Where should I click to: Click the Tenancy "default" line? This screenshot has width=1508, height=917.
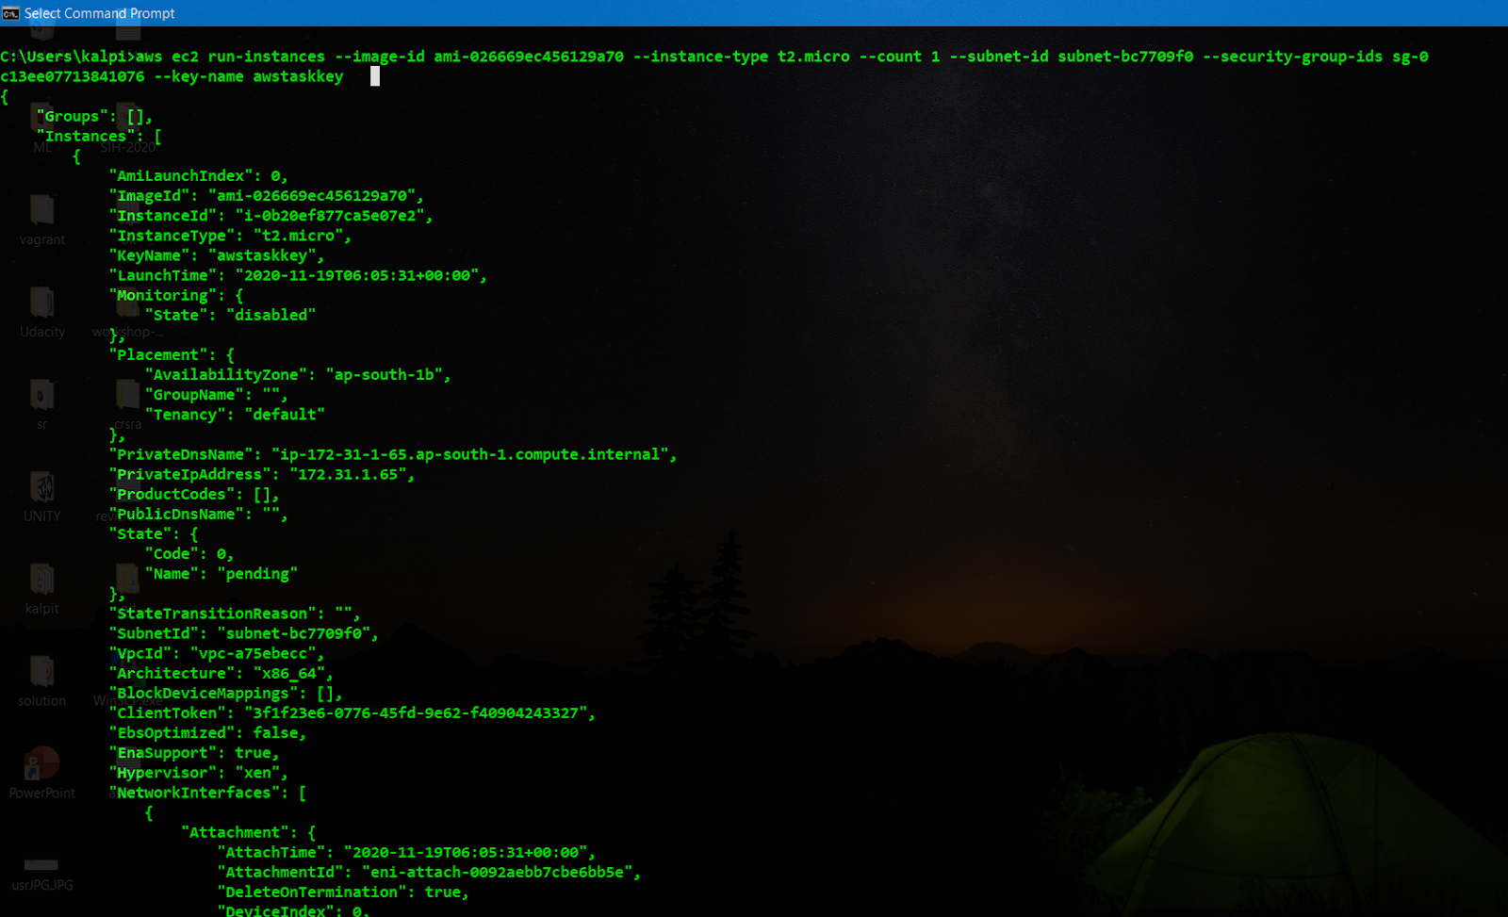click(x=235, y=415)
